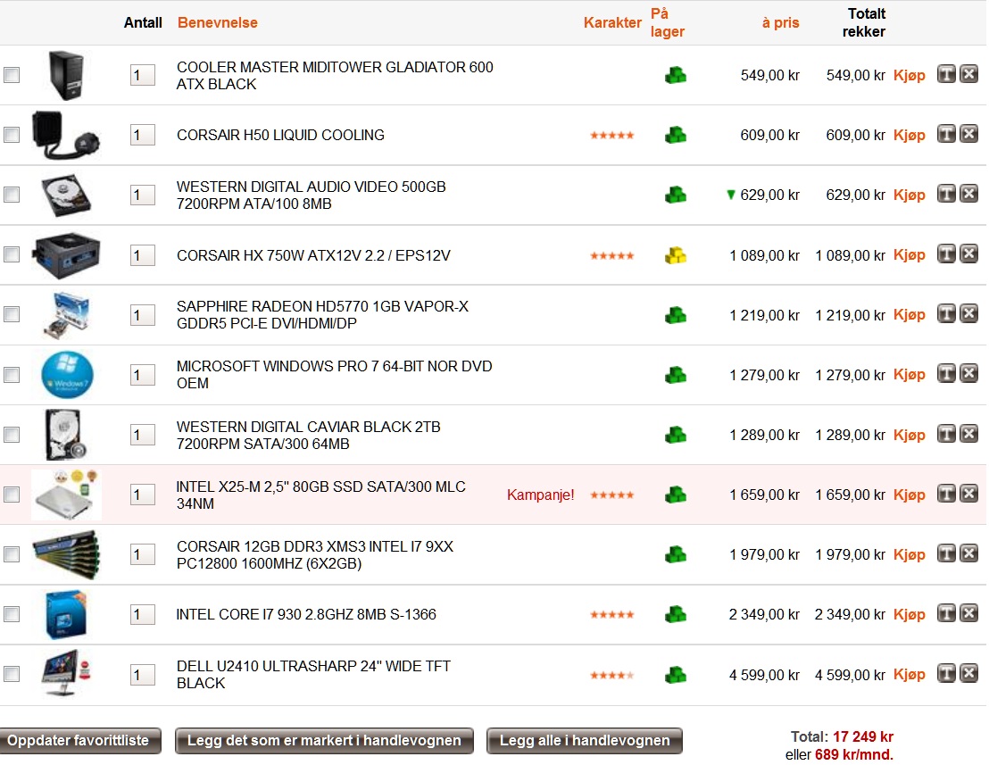Open Dell U2410 monitor thumbnail

click(66, 673)
